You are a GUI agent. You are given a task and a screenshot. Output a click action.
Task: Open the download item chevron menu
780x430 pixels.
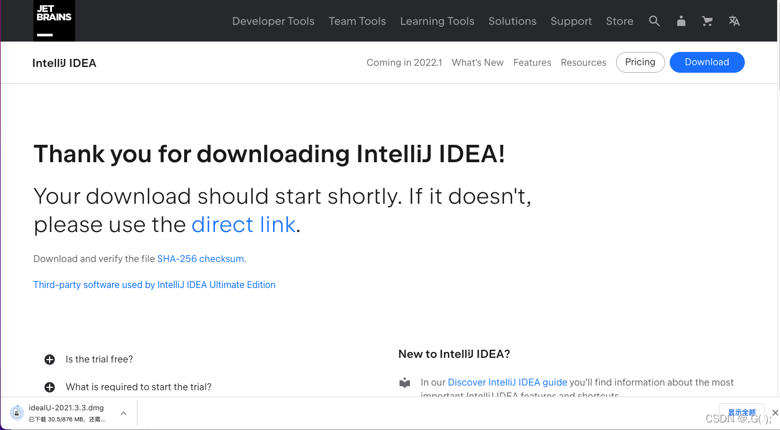(124, 413)
